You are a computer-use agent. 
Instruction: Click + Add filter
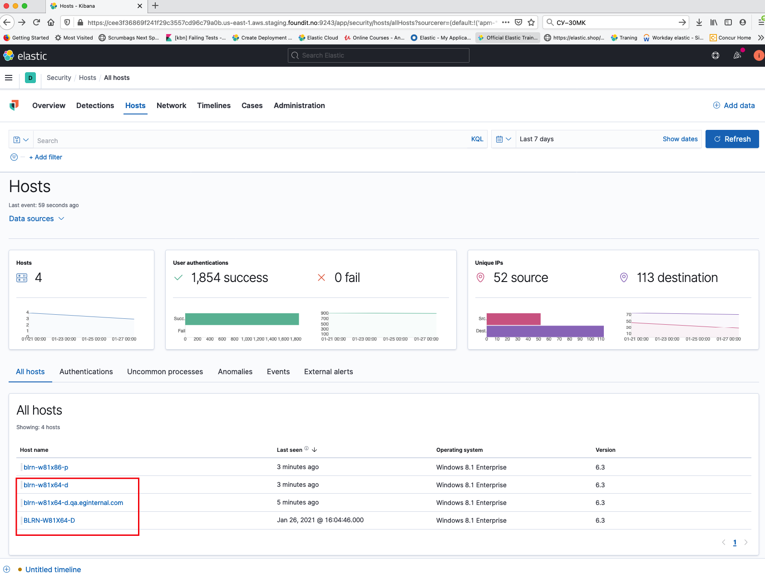tap(45, 157)
